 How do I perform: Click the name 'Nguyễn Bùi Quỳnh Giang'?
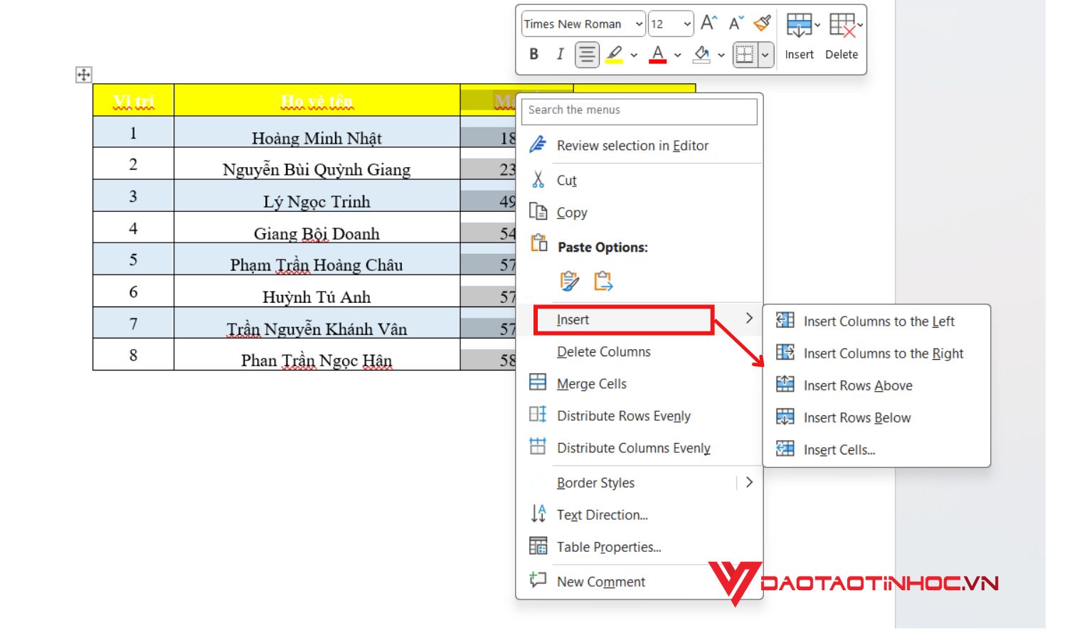coord(317,169)
